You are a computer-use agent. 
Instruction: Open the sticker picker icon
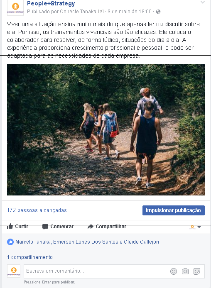pos(196,271)
